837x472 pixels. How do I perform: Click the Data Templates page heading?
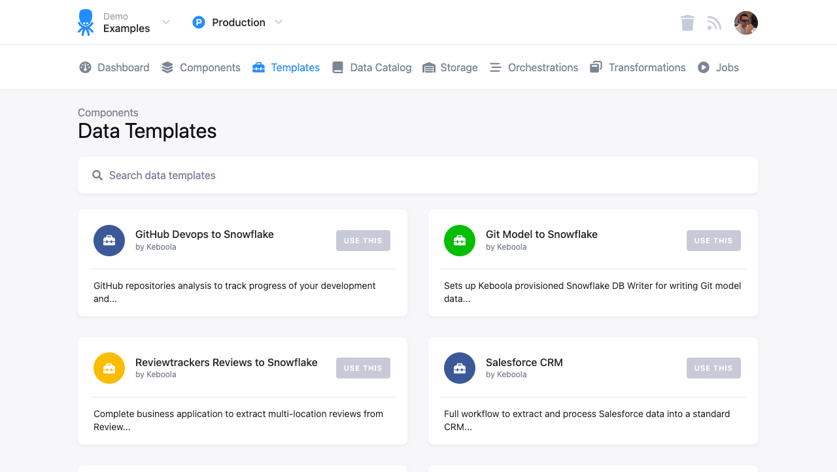pyautogui.click(x=147, y=131)
